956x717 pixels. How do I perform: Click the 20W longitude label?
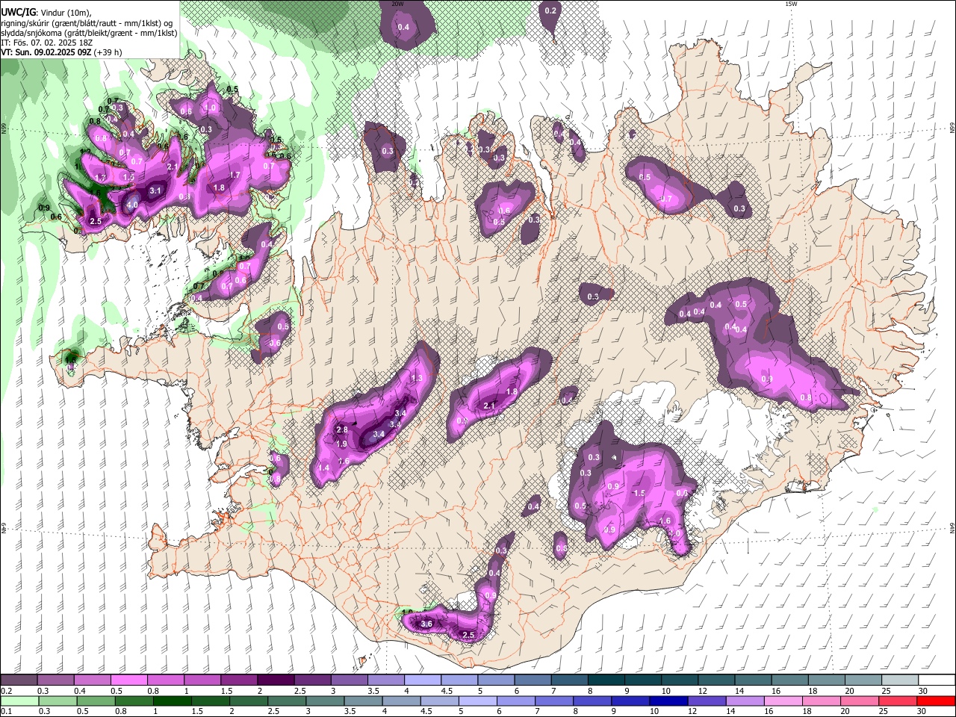point(397,4)
